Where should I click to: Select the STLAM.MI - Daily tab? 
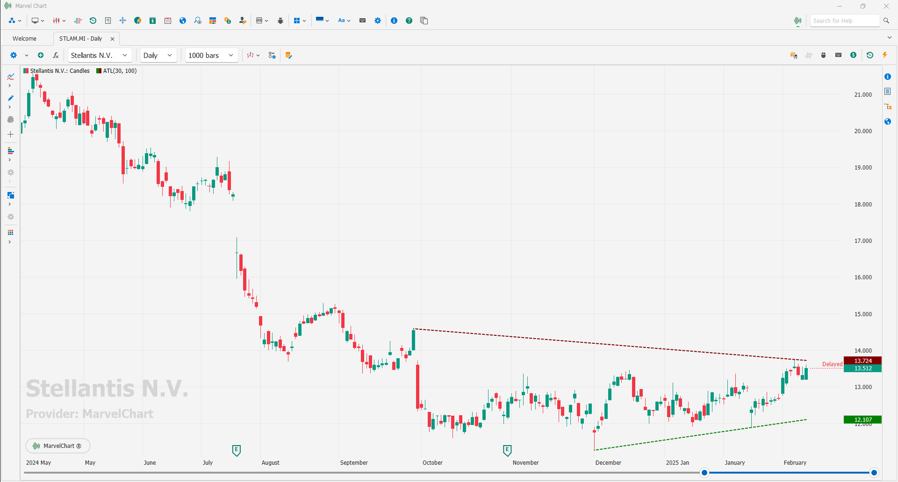pyautogui.click(x=80, y=39)
